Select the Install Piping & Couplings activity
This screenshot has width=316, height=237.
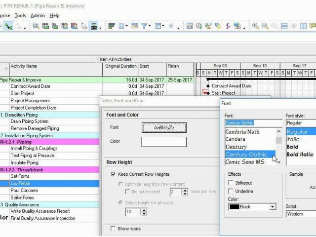[49, 148]
